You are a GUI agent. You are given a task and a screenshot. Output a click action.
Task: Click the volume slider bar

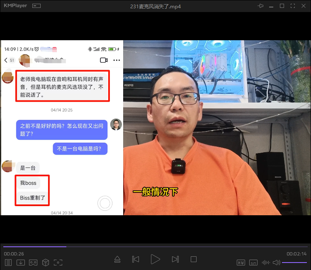pos(294,263)
